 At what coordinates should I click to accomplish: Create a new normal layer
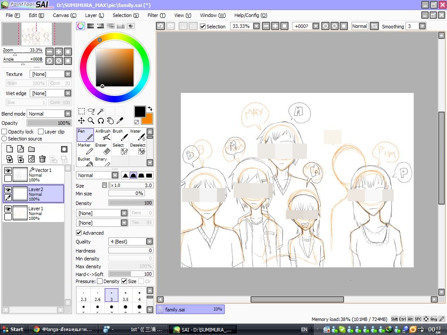pos(10,149)
